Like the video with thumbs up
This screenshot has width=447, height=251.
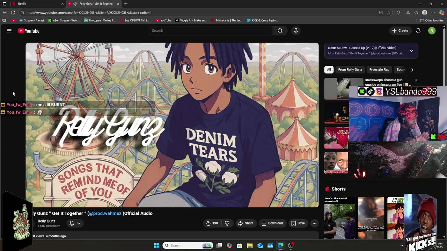(212, 223)
